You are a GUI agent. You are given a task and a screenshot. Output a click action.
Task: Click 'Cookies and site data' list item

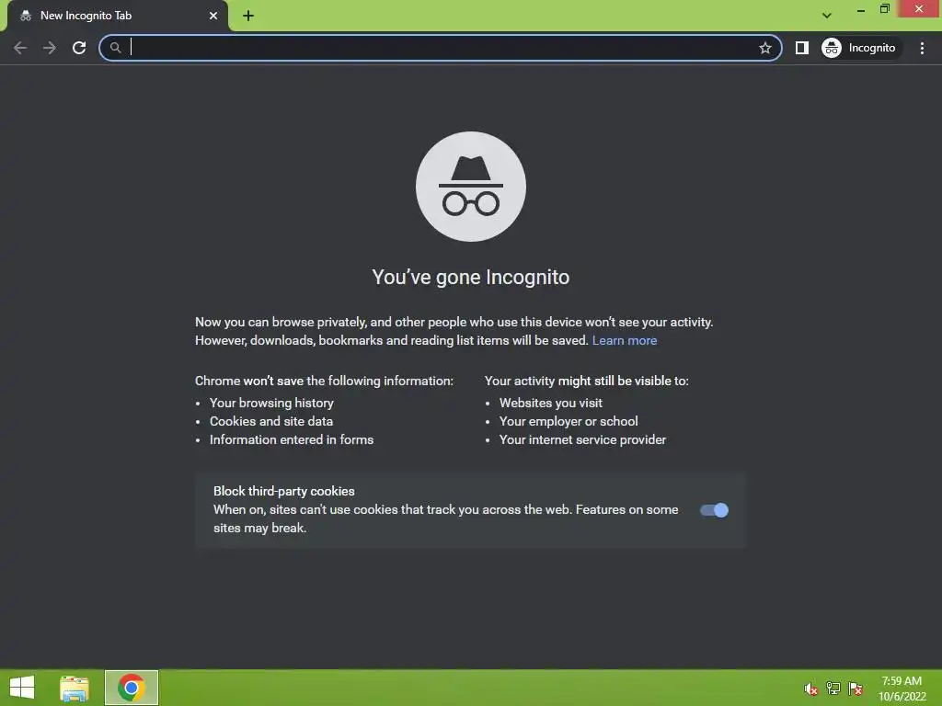[271, 421]
